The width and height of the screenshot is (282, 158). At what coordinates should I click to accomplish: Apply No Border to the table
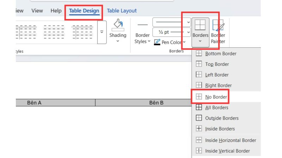226,97
